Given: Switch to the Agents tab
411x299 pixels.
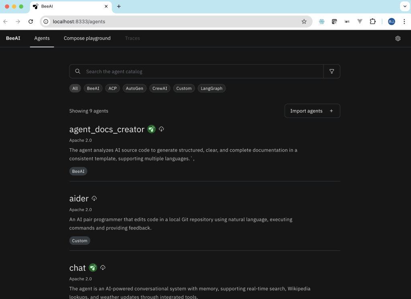Looking at the screenshot, I should tap(42, 38).
